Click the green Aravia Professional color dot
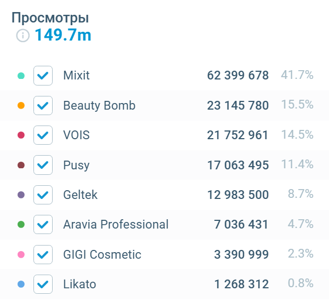This screenshot has width=329, height=302. (21, 224)
